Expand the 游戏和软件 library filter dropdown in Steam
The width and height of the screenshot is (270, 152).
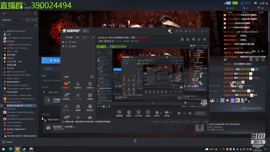point(13,20)
